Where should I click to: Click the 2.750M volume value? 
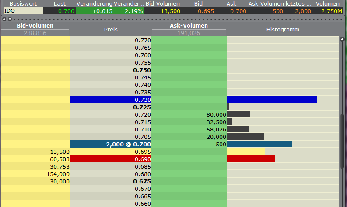(332, 11)
